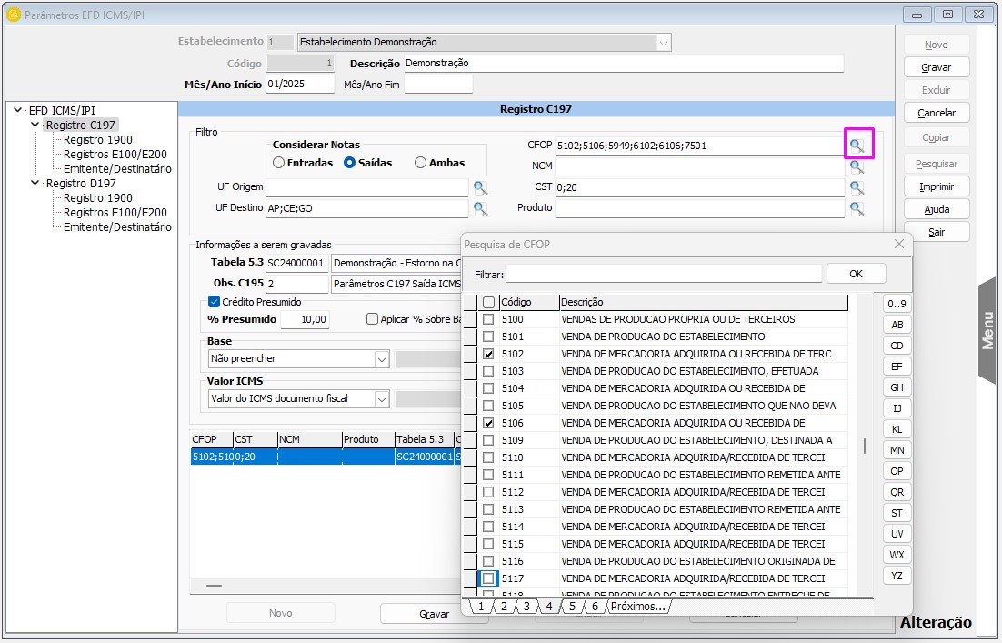
Task: Select Registros E100/E200 under Registro D197
Action: pyautogui.click(x=115, y=212)
